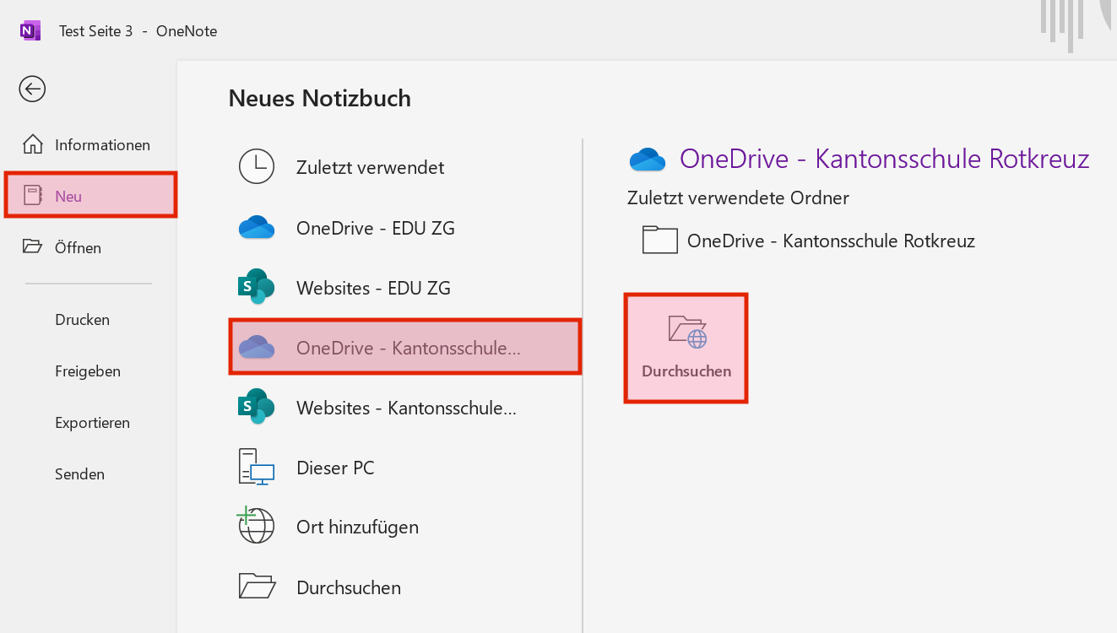Open the Informationen page
This screenshot has width=1117, height=633.
point(88,145)
